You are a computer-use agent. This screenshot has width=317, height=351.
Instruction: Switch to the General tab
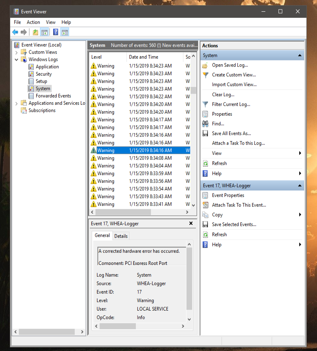coord(102,235)
